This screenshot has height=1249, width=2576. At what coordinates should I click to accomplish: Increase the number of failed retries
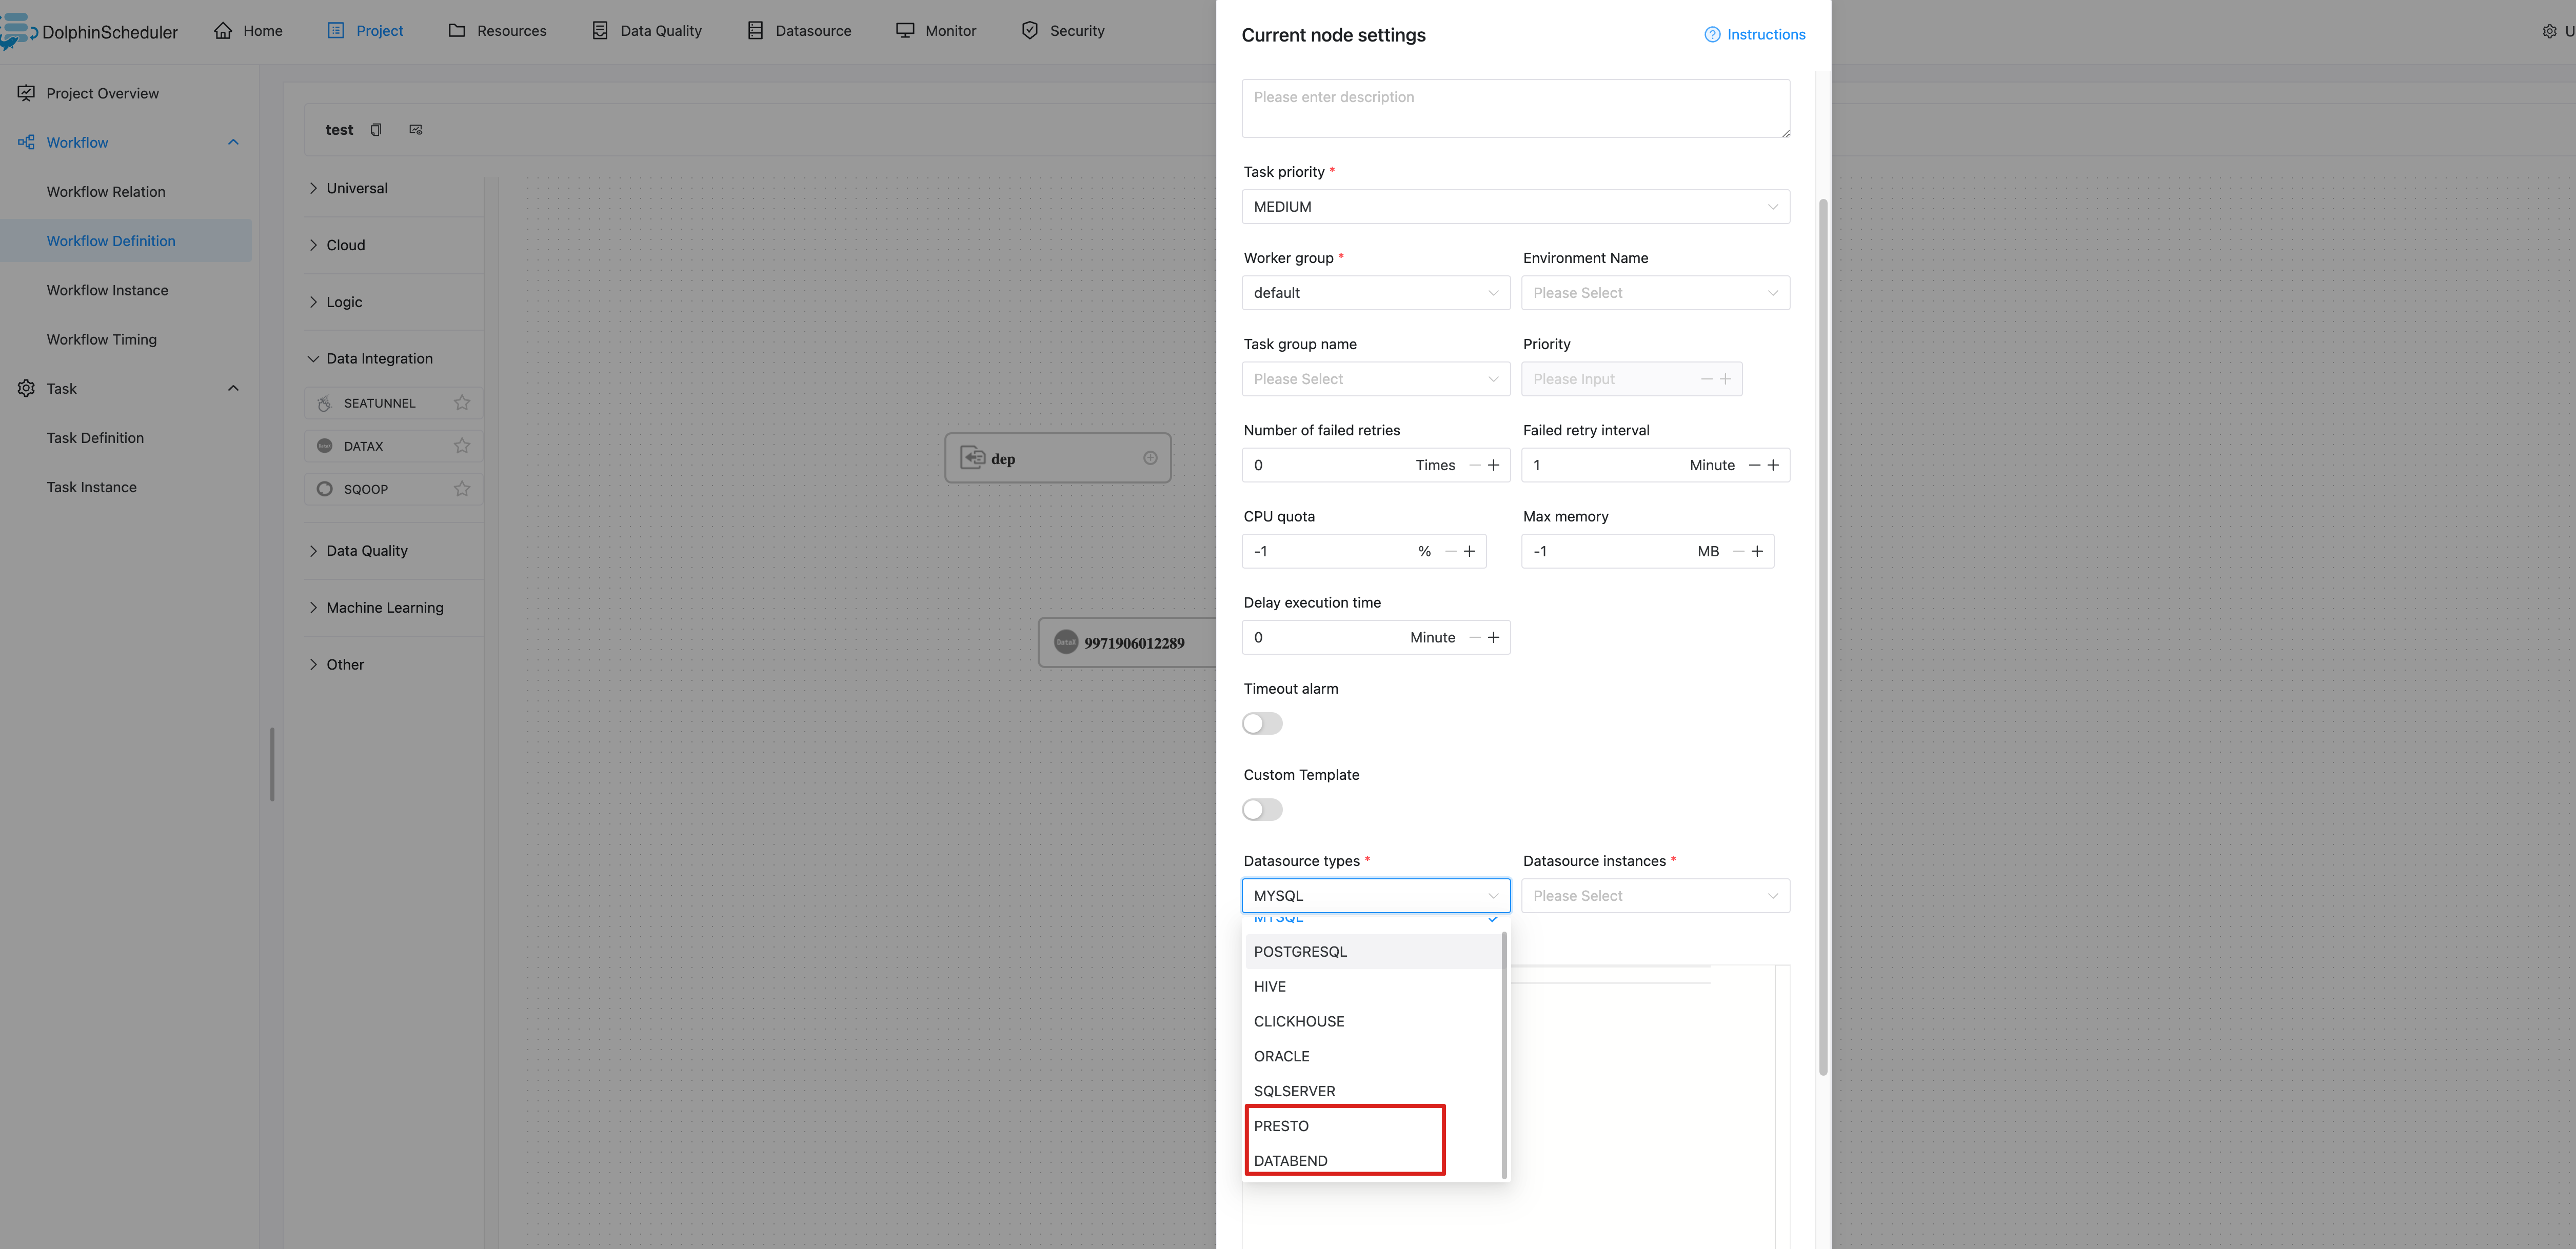(x=1493, y=465)
